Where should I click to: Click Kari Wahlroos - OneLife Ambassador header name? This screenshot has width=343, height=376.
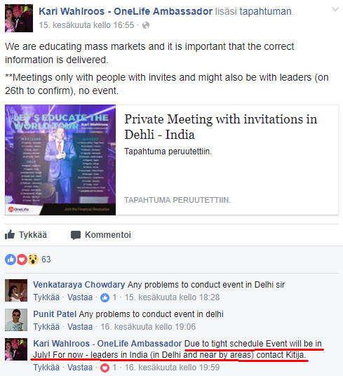tap(126, 11)
